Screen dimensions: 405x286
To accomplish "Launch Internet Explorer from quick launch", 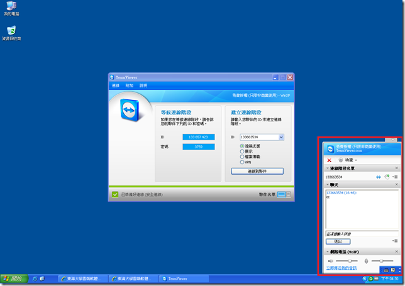I will (x=35, y=279).
